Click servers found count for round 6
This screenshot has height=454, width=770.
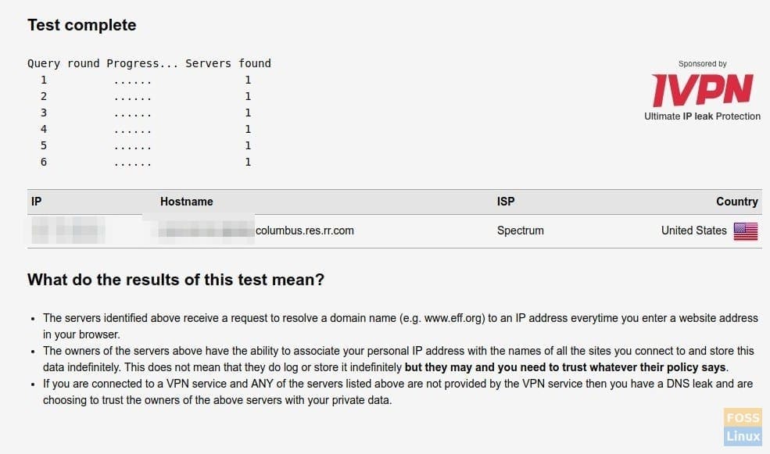248,162
